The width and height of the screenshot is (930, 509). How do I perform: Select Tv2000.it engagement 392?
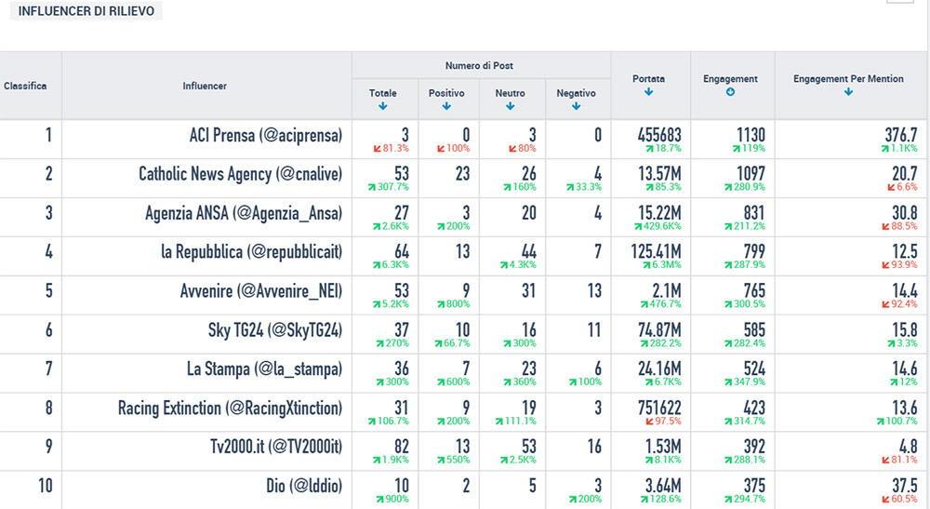[754, 447]
